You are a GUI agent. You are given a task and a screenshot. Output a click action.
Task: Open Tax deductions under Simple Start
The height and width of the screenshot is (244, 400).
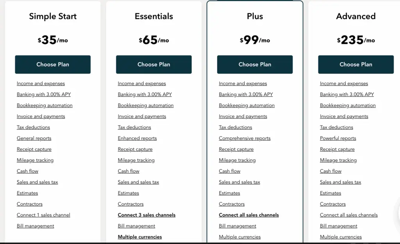pos(33,127)
